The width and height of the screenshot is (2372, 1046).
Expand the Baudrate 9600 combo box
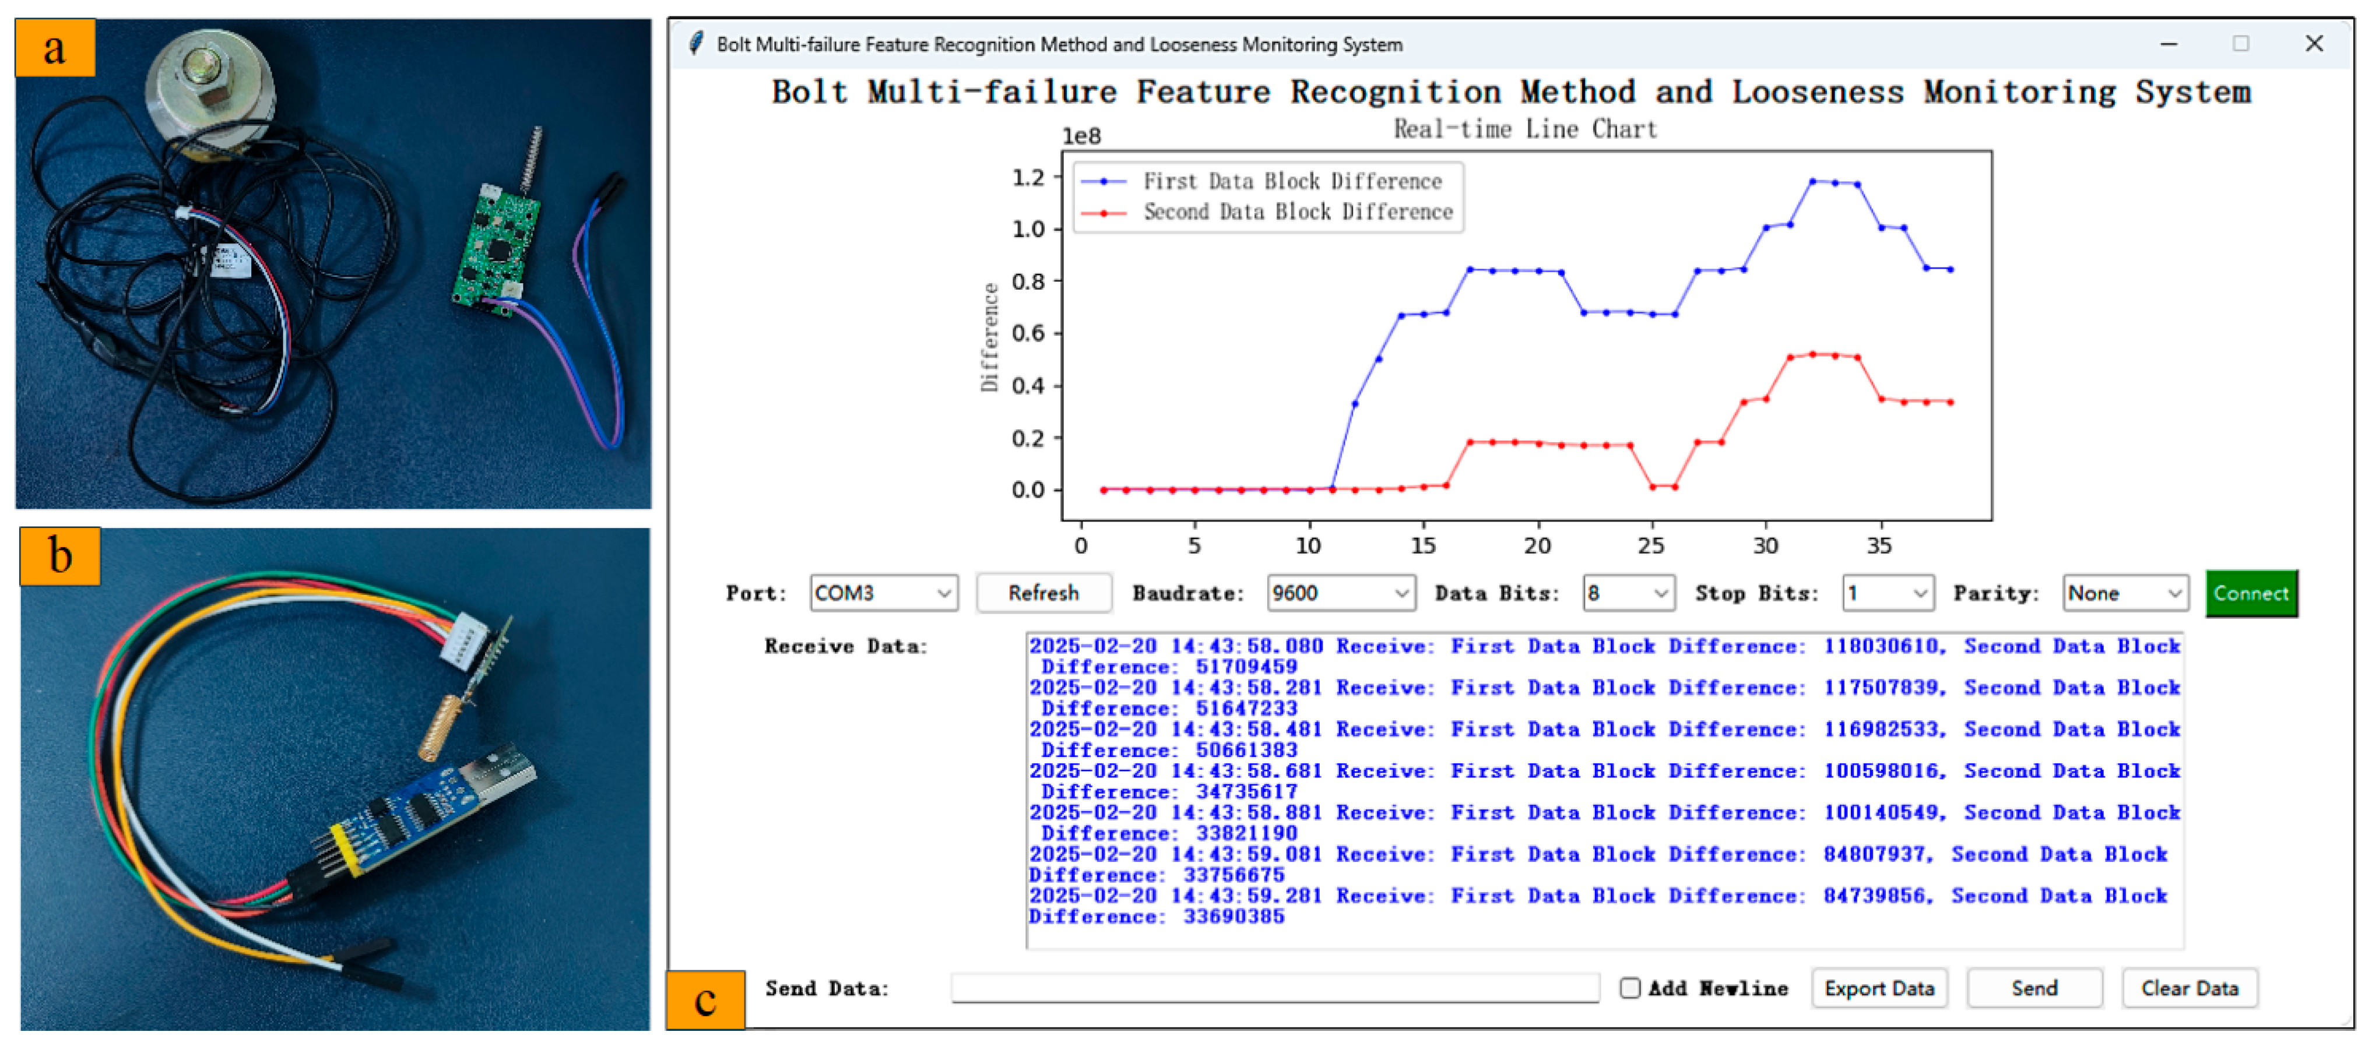tap(1401, 594)
